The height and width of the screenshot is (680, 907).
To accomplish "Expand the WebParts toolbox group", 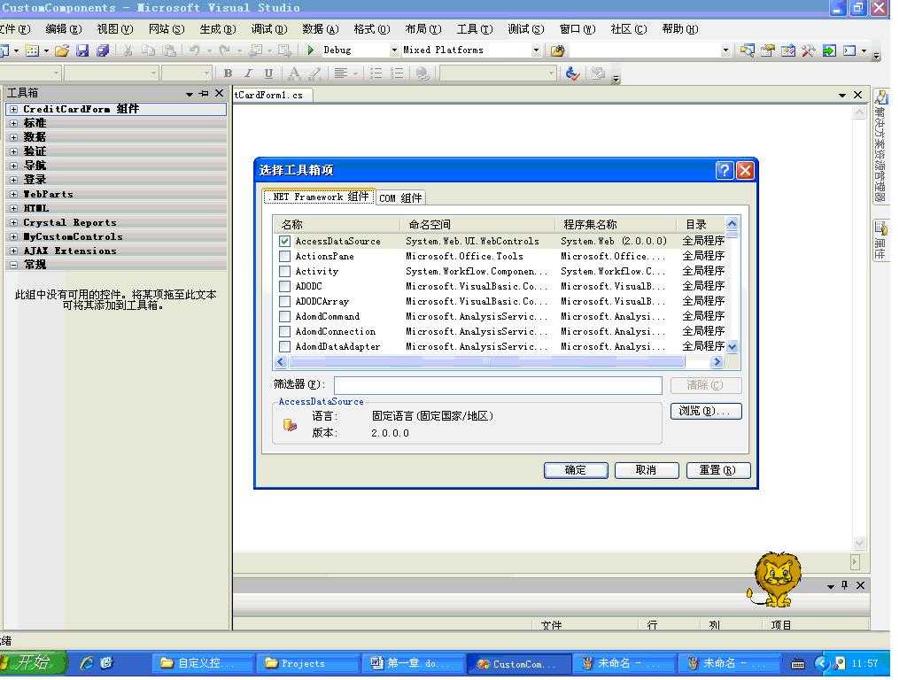I will click(13, 194).
